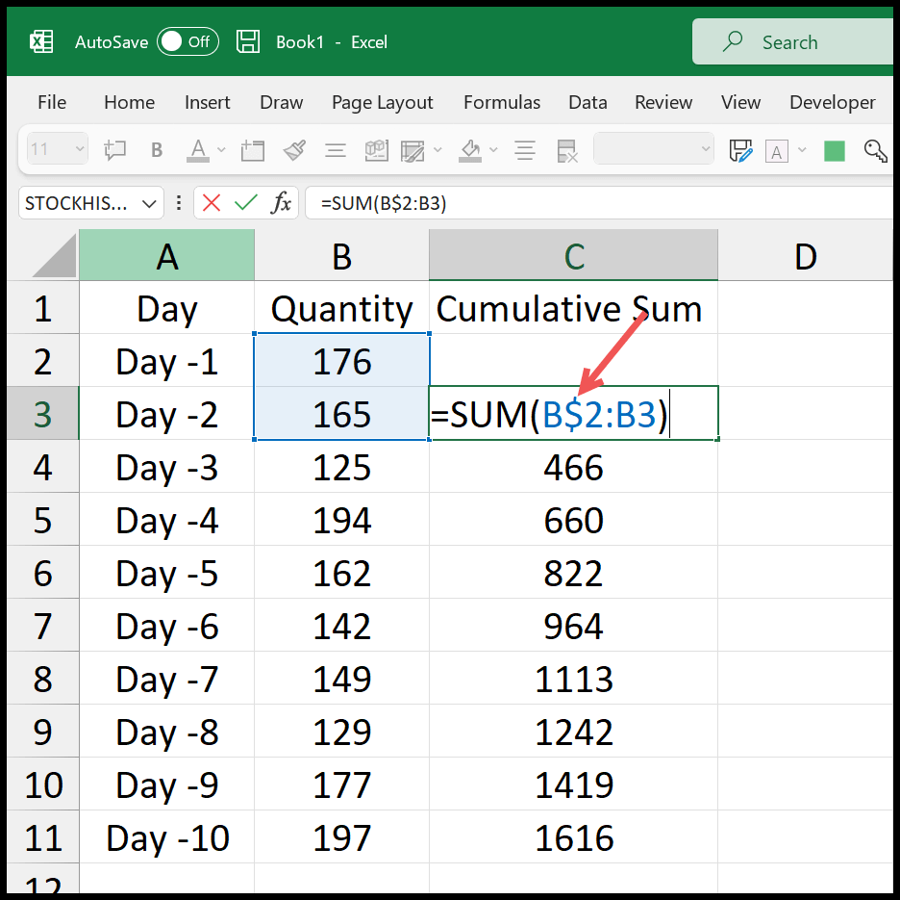This screenshot has height=900, width=900.
Task: Open Insert Function with the fx icon
Action: coord(281,203)
